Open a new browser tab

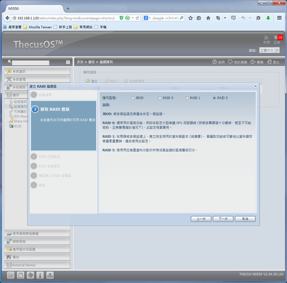(68, 9)
